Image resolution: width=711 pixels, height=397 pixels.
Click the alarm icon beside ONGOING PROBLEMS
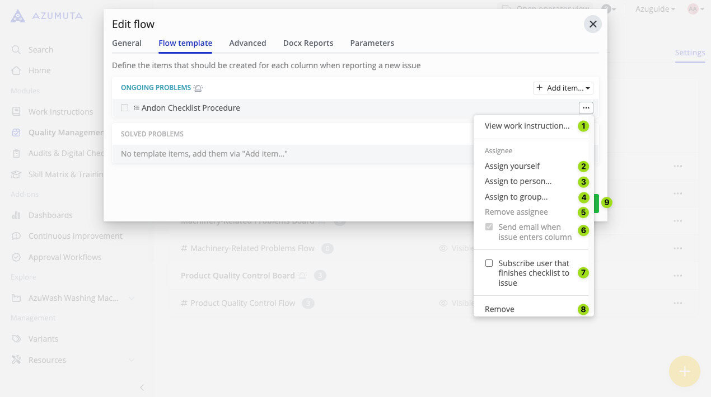point(199,88)
